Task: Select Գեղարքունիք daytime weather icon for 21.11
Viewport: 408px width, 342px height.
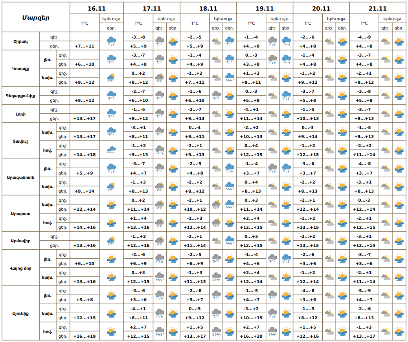Action: [399, 96]
